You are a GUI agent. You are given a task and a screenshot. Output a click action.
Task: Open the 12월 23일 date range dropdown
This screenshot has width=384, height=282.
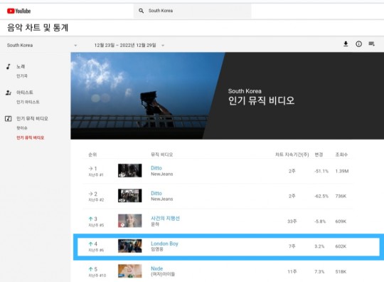129,46
